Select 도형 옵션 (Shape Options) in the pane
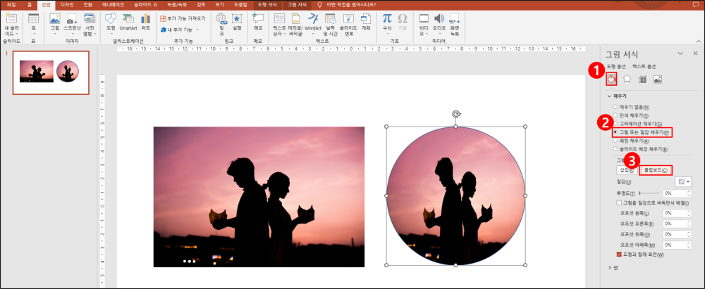This screenshot has width=705, height=289. [x=616, y=66]
